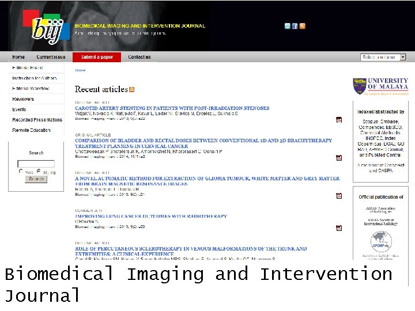Screen dimensions: 415x311
Task: Open Contact us in the navigation bar
Action: point(139,57)
